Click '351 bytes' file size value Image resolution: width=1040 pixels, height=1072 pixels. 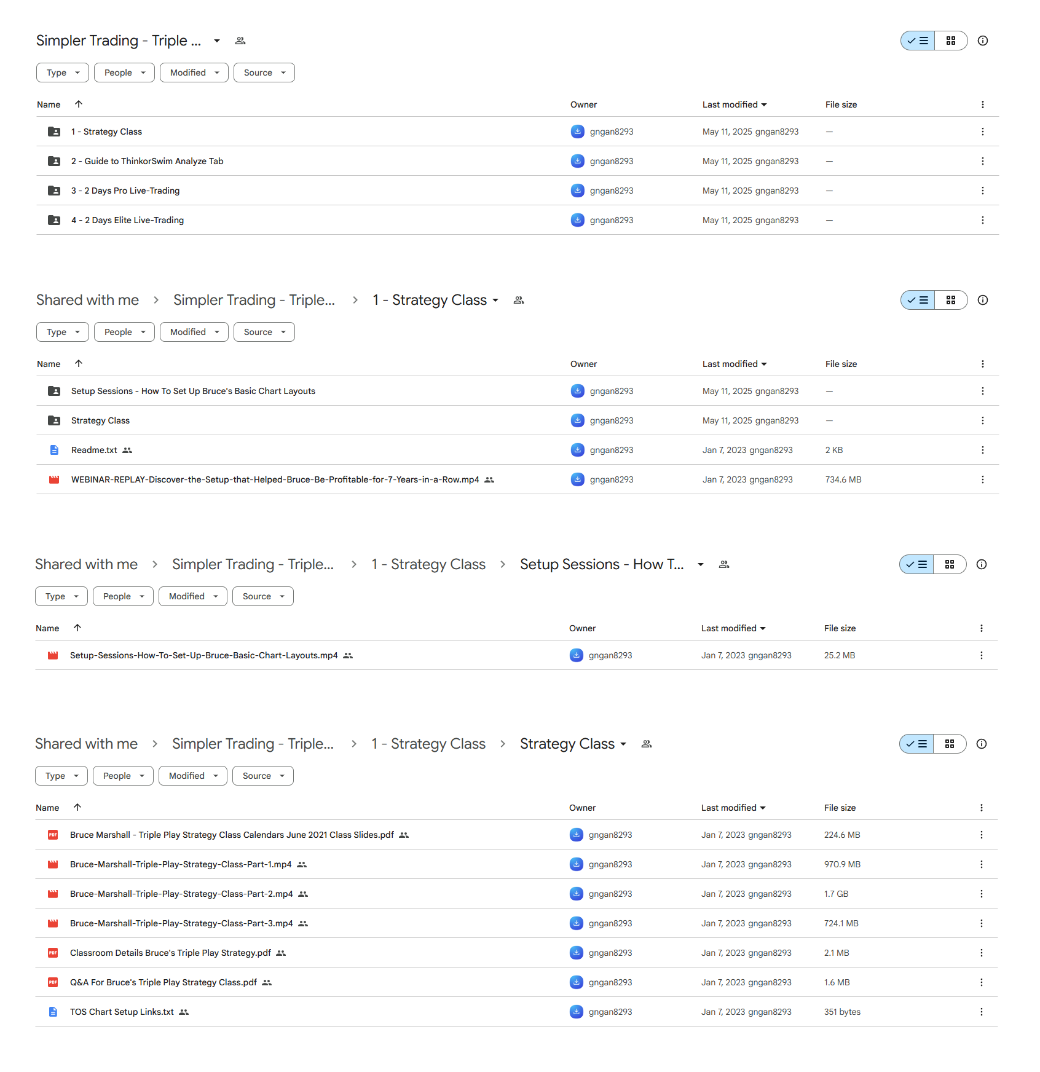842,1012
